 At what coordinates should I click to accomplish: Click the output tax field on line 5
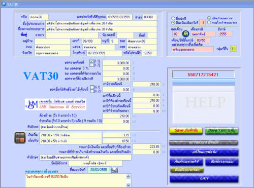click(147, 84)
